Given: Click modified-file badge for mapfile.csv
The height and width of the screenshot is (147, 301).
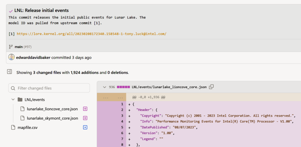Looking at the screenshot, I should point(85,127).
